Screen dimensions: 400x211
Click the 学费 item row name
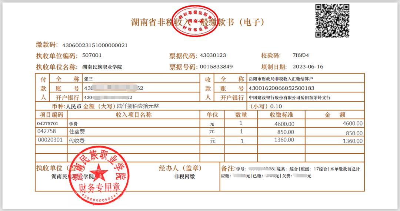73,124
